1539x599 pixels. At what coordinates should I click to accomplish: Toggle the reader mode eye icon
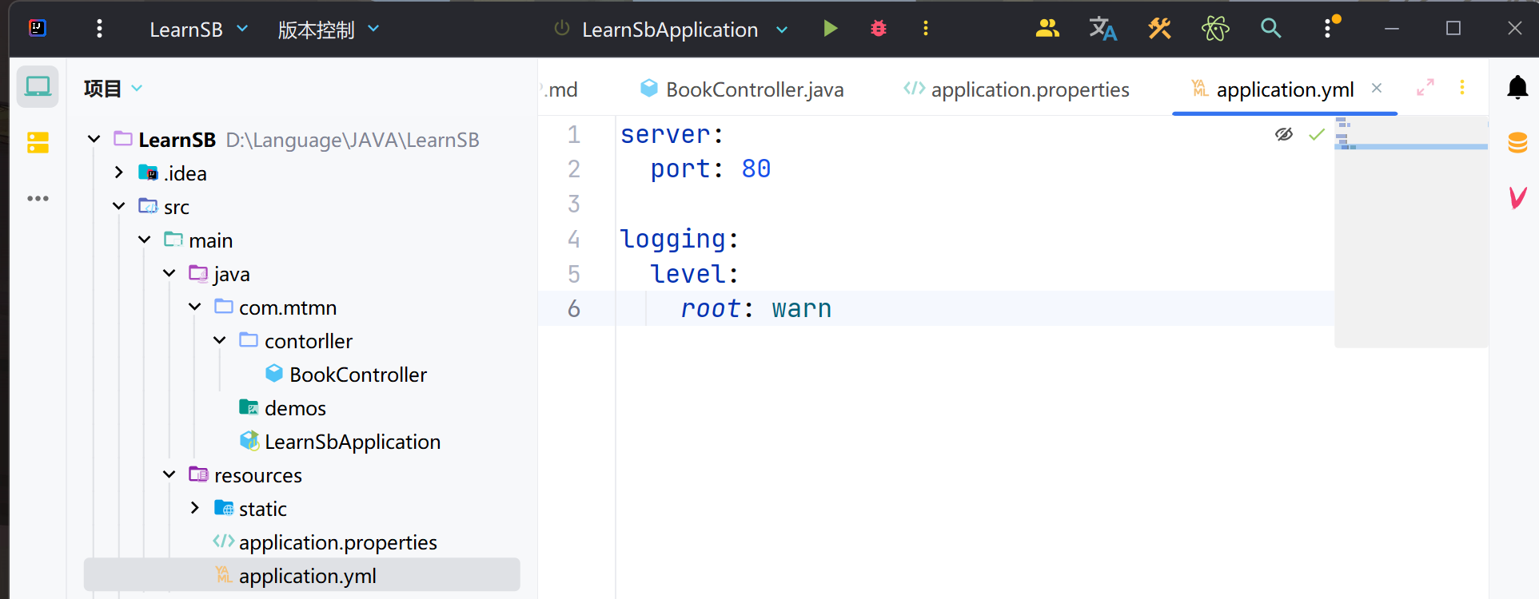pyautogui.click(x=1283, y=134)
